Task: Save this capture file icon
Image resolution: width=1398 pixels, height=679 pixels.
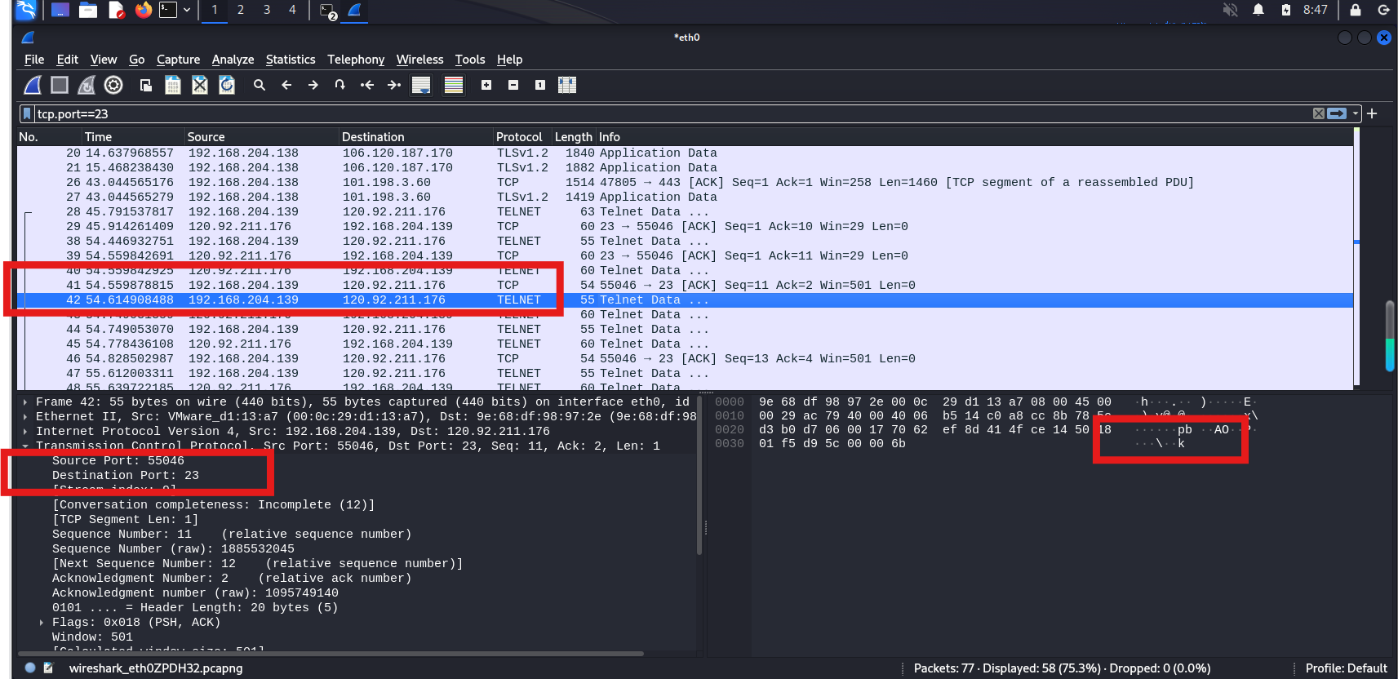Action: click(x=173, y=85)
